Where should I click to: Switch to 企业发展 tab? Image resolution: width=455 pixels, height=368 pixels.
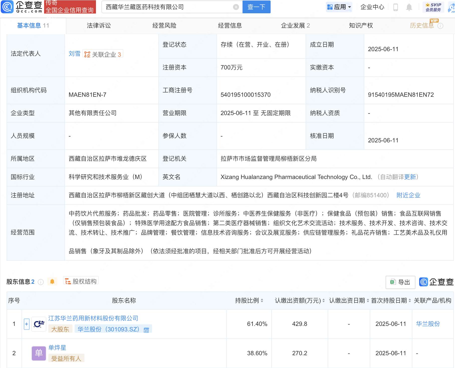click(x=295, y=26)
